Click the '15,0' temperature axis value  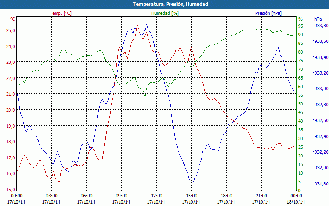11,190
